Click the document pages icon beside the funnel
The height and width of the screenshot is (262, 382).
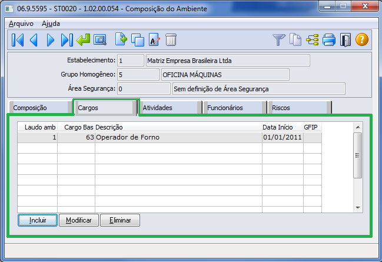(295, 39)
